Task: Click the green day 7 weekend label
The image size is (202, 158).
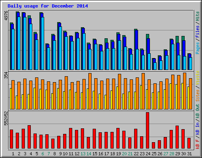Action: [x=49, y=154]
